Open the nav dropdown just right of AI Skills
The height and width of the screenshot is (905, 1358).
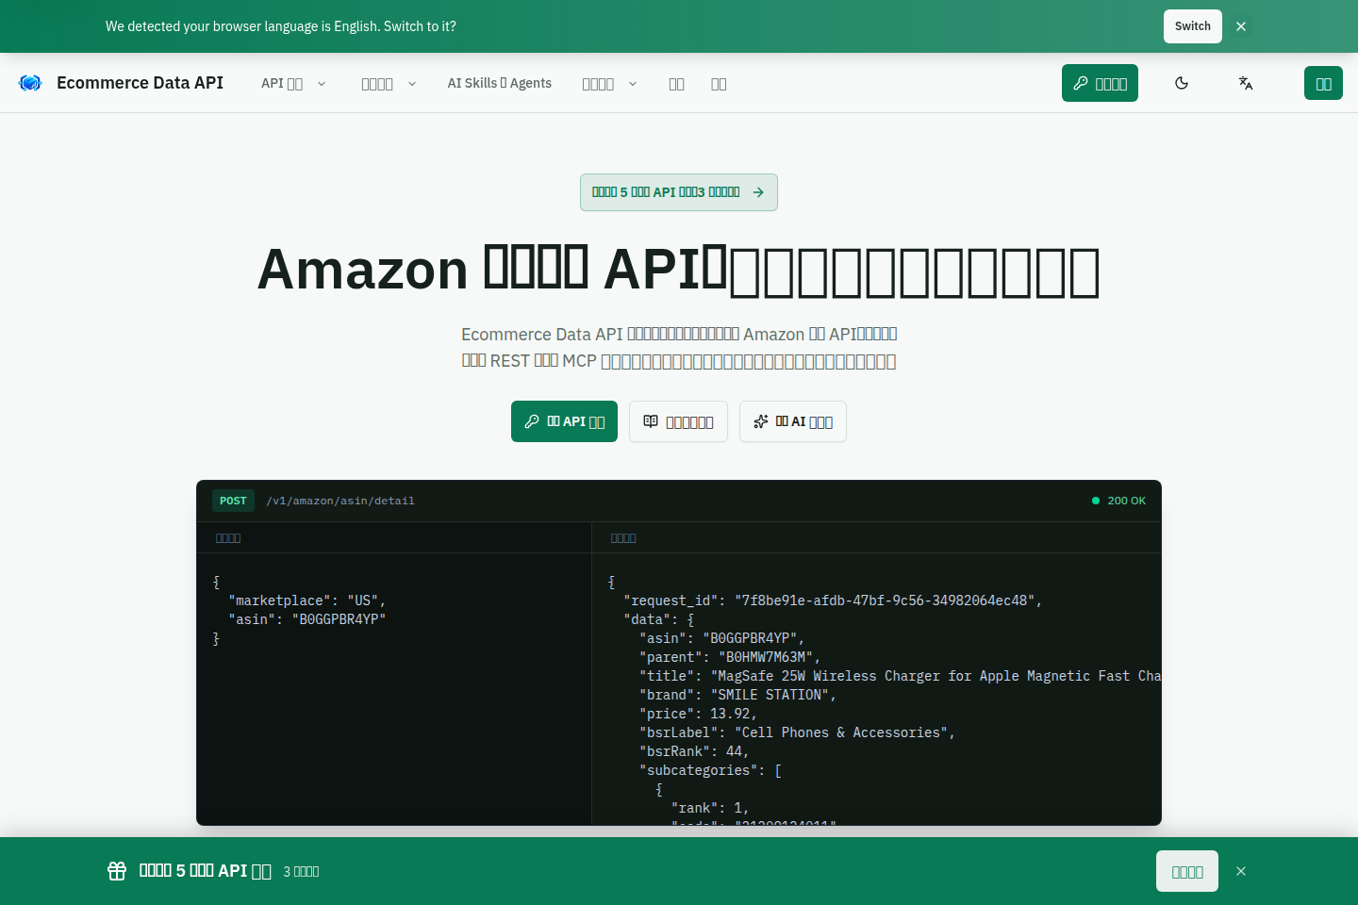pyautogui.click(x=609, y=83)
